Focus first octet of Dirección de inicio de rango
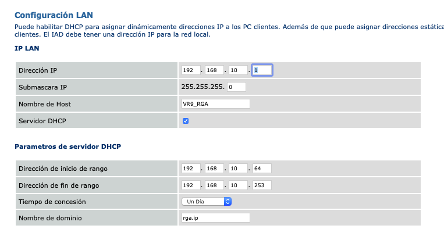444x236 pixels. click(x=190, y=169)
